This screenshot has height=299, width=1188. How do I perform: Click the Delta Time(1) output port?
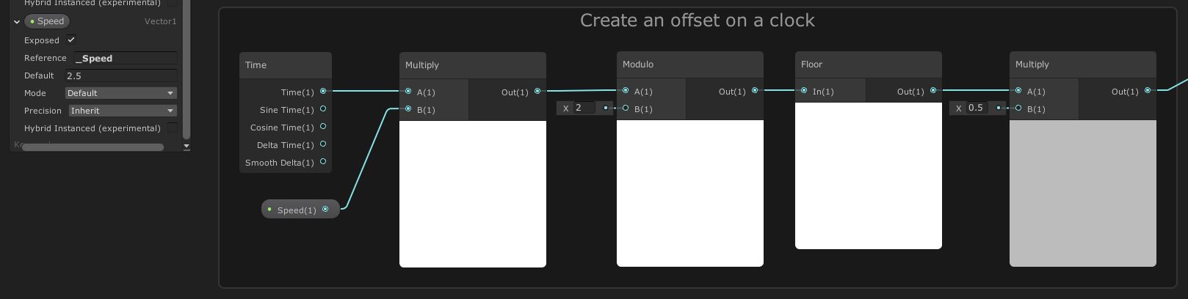pyautogui.click(x=323, y=144)
